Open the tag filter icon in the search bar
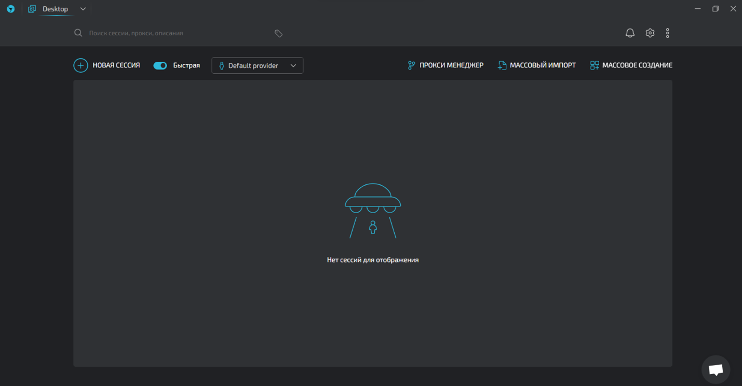742x386 pixels. pyautogui.click(x=278, y=33)
